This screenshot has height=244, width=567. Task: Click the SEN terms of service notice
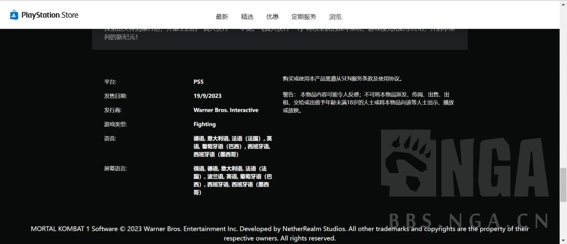pyautogui.click(x=342, y=79)
